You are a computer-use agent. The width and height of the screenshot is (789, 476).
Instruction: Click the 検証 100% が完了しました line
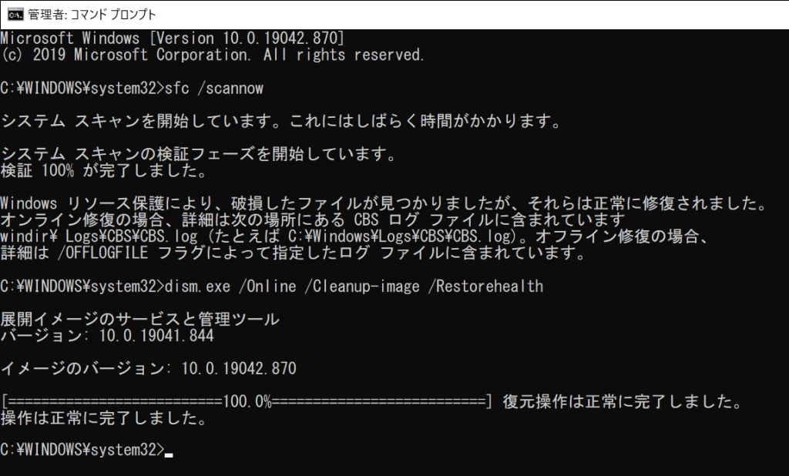coord(103,171)
